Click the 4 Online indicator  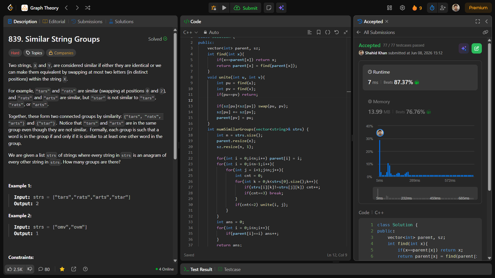tap(165, 269)
